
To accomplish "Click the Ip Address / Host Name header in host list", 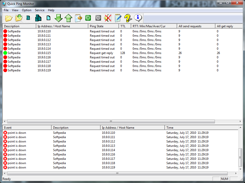I will 62,26.
